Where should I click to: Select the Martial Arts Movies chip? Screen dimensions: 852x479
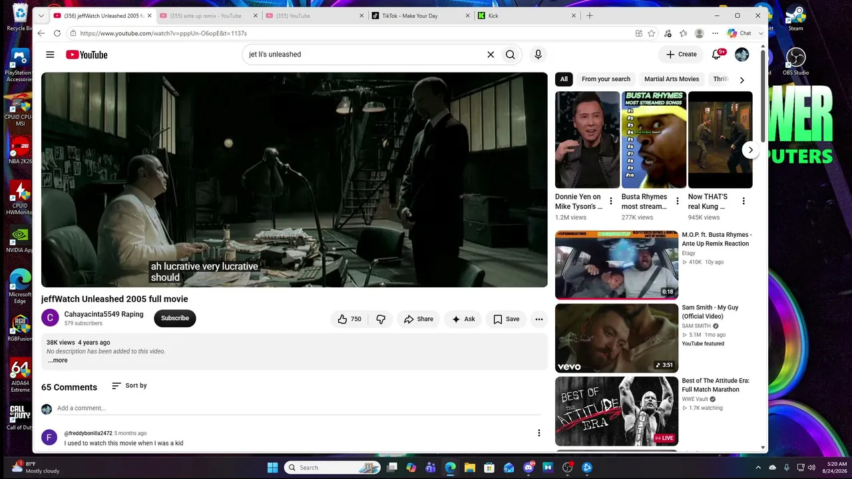click(x=672, y=79)
